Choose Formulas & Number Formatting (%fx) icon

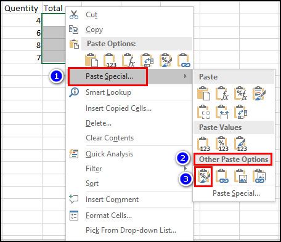(x=240, y=94)
